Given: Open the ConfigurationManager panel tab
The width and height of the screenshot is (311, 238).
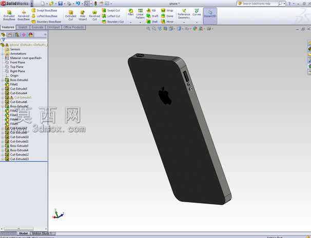Looking at the screenshot, I should [x=17, y=35].
